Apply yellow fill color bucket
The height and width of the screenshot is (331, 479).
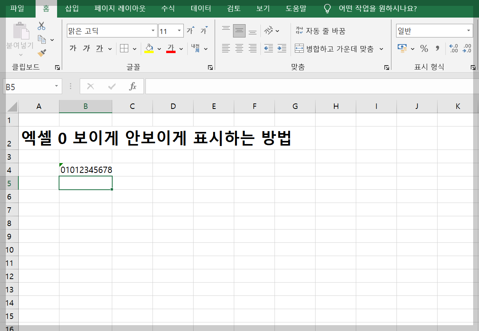coord(149,48)
